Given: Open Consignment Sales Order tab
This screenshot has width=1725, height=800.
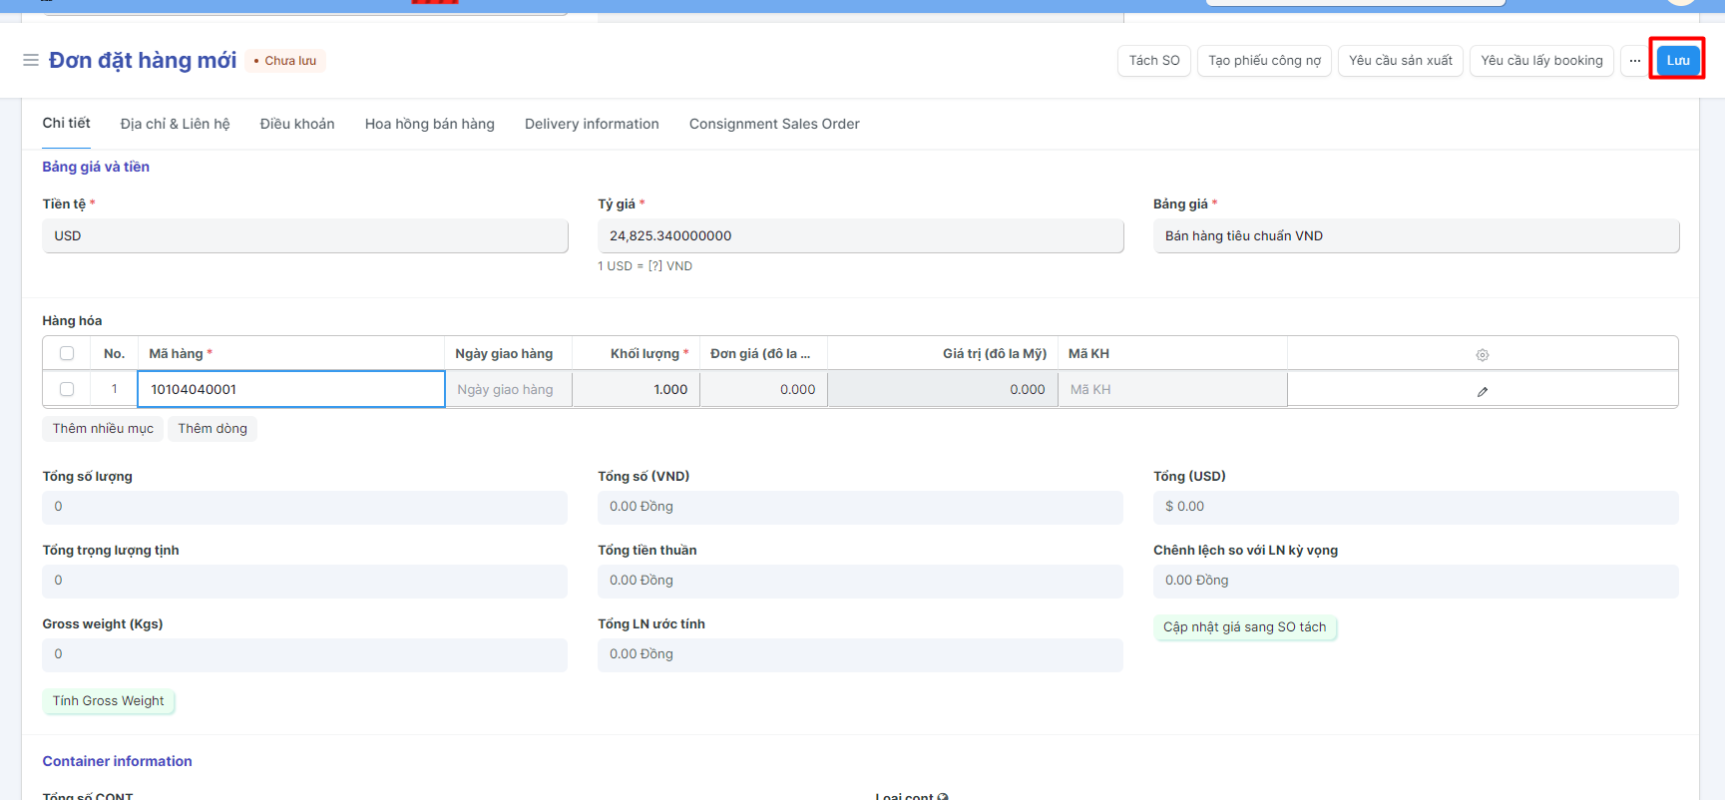Looking at the screenshot, I should click(773, 124).
